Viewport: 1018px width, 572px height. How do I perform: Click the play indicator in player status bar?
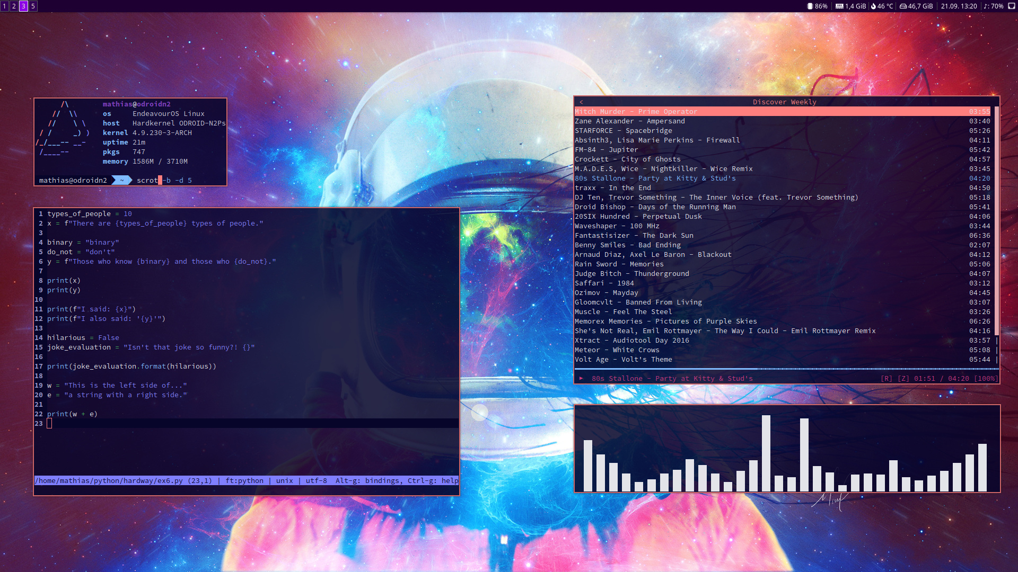click(582, 378)
